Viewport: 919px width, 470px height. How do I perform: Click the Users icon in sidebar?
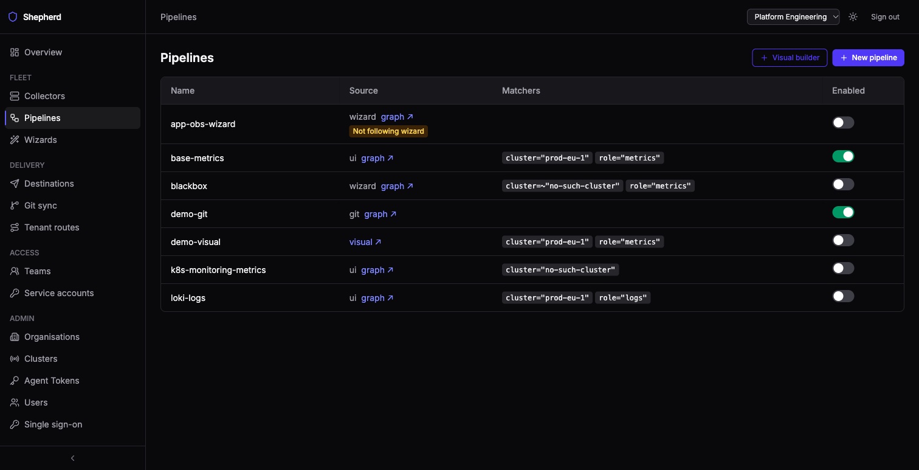click(15, 403)
